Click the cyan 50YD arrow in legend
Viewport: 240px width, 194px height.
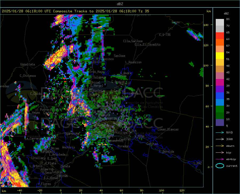pos(220,132)
